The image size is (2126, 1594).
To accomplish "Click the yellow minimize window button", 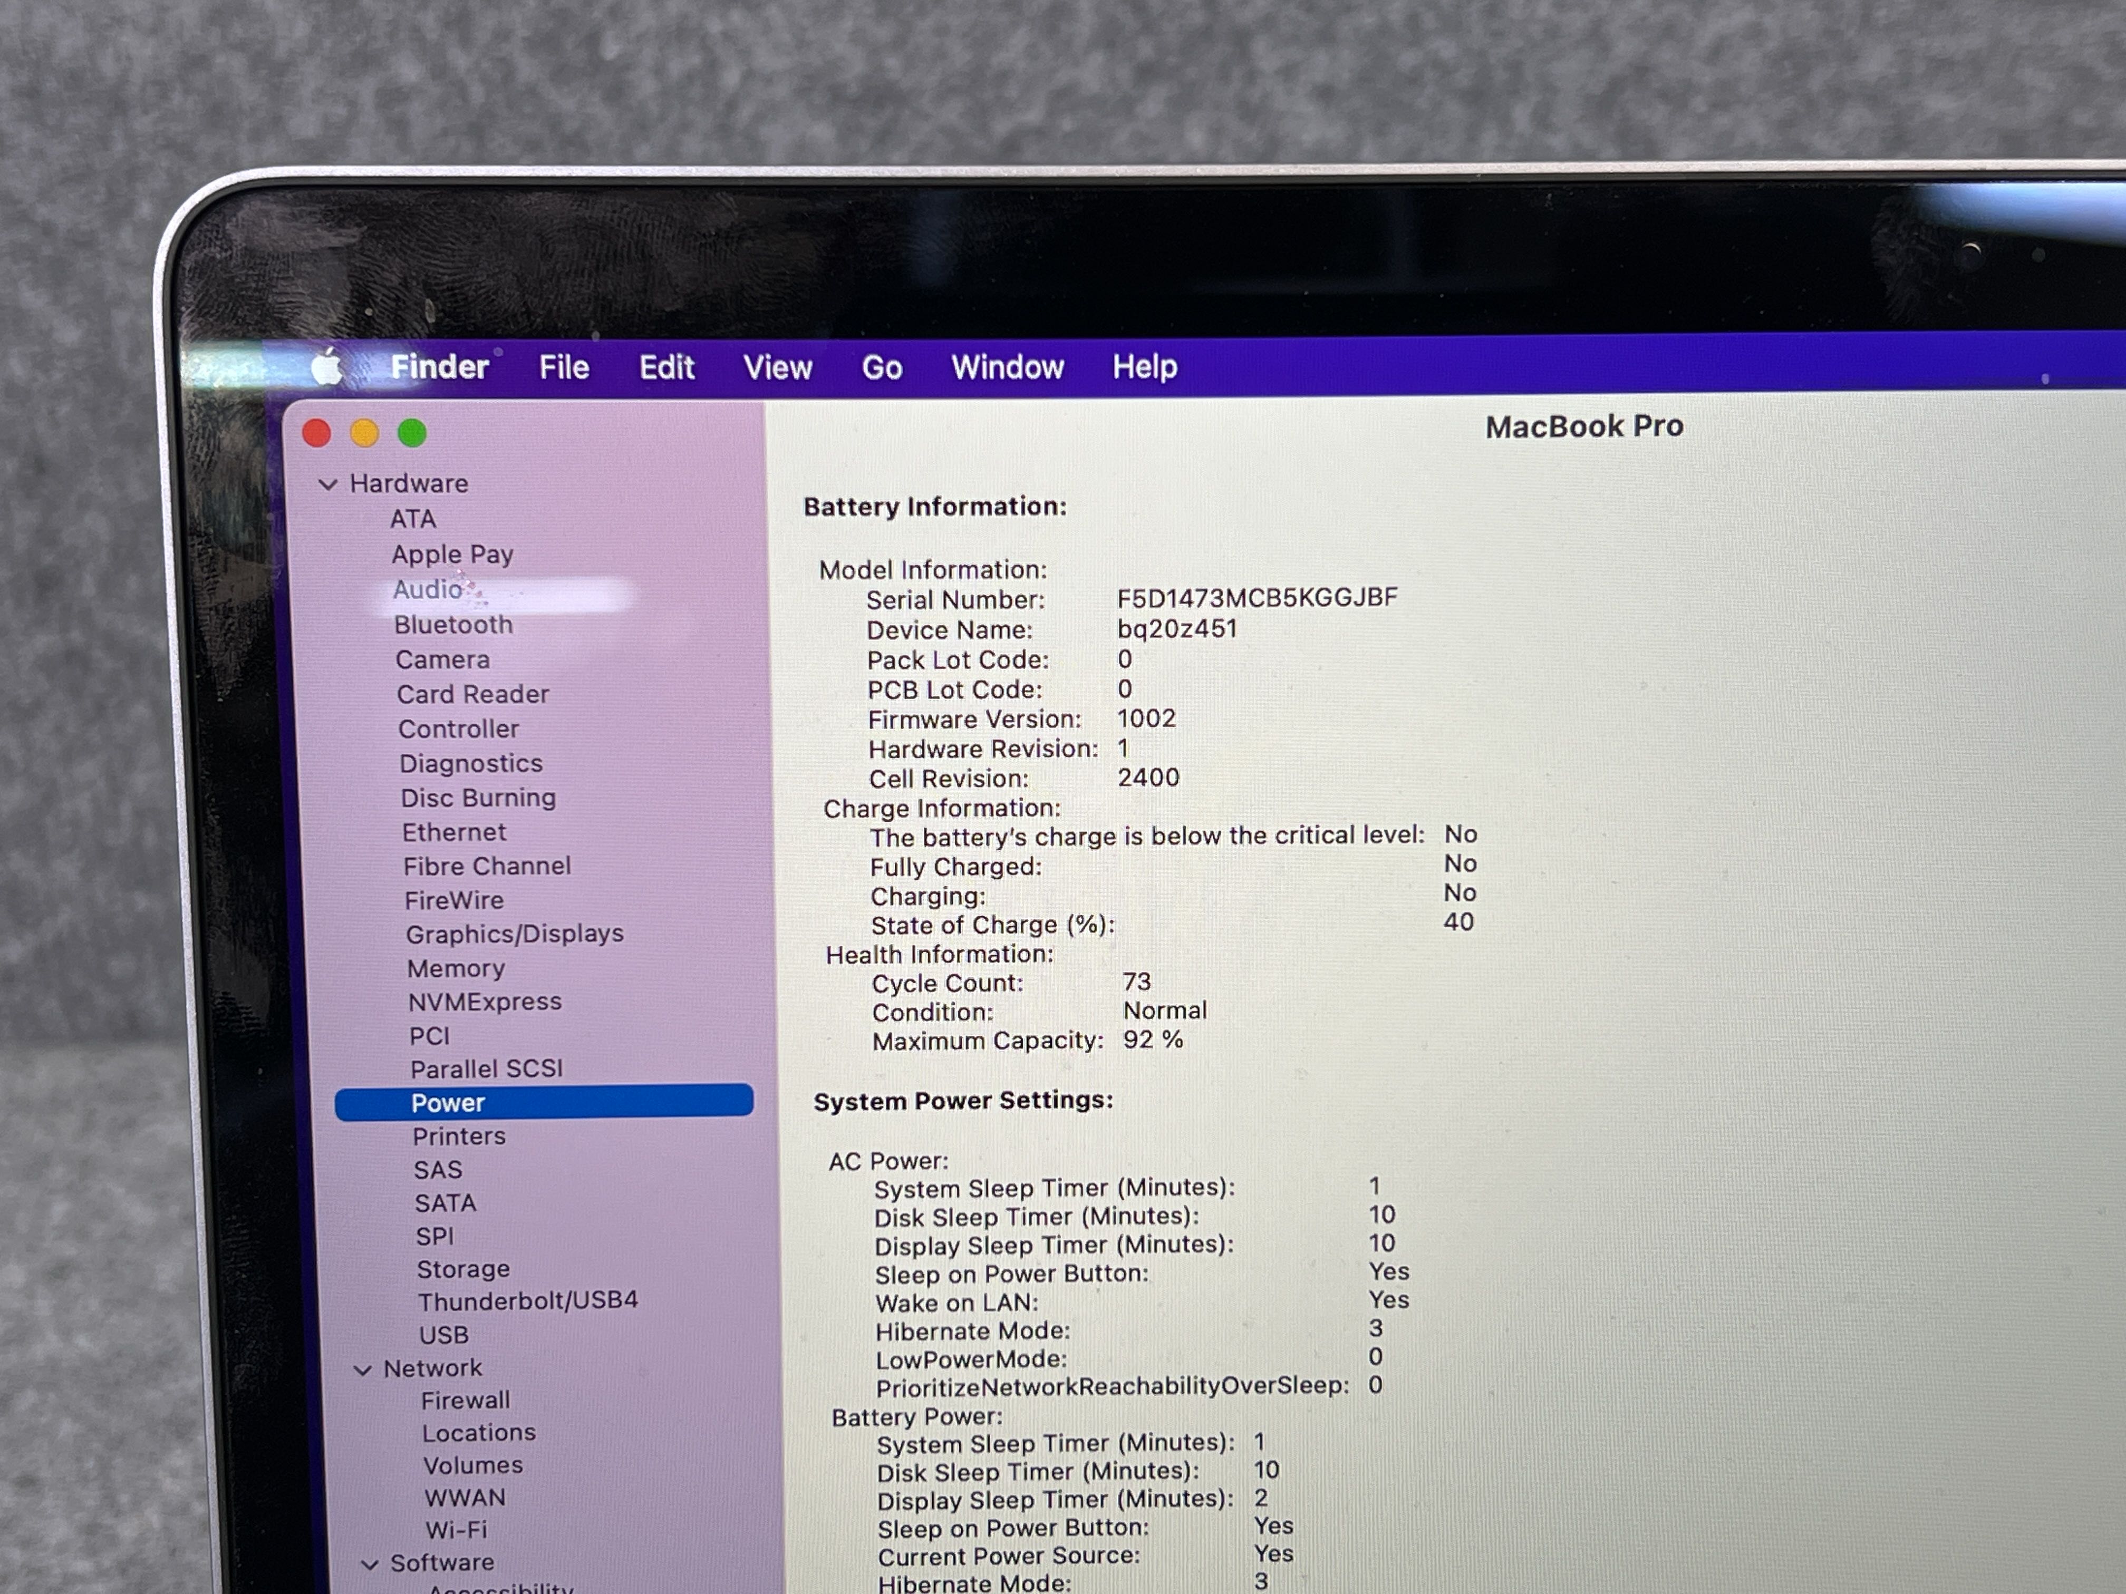I will tap(364, 433).
